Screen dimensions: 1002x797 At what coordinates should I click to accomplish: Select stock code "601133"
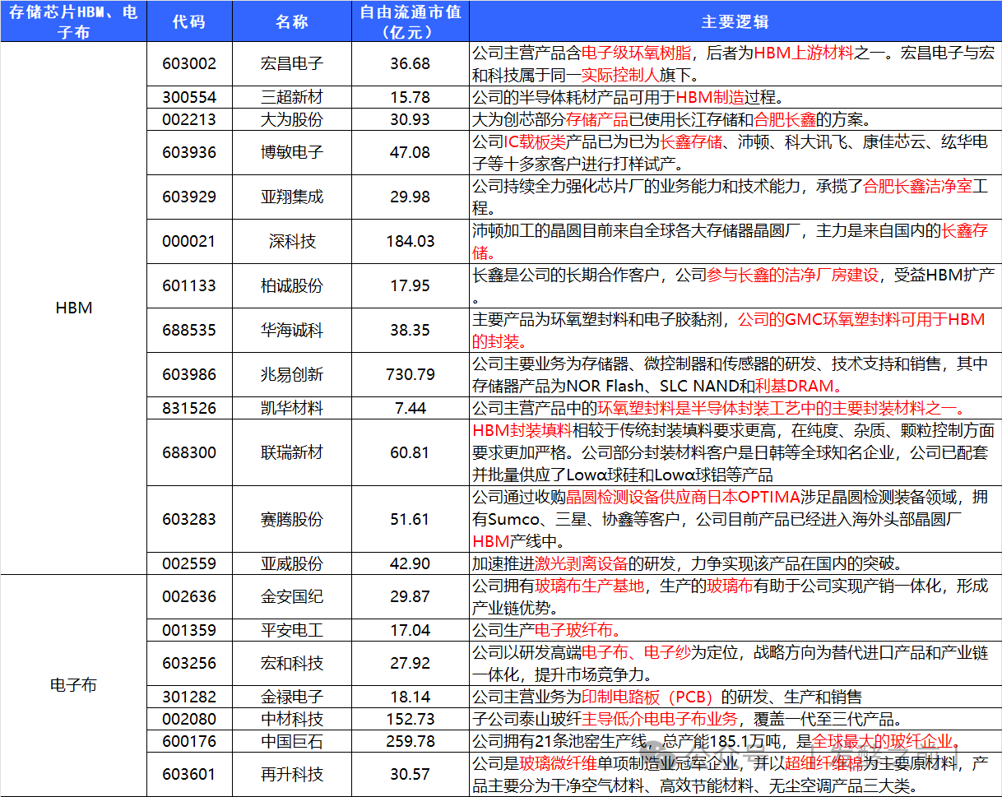tap(189, 285)
